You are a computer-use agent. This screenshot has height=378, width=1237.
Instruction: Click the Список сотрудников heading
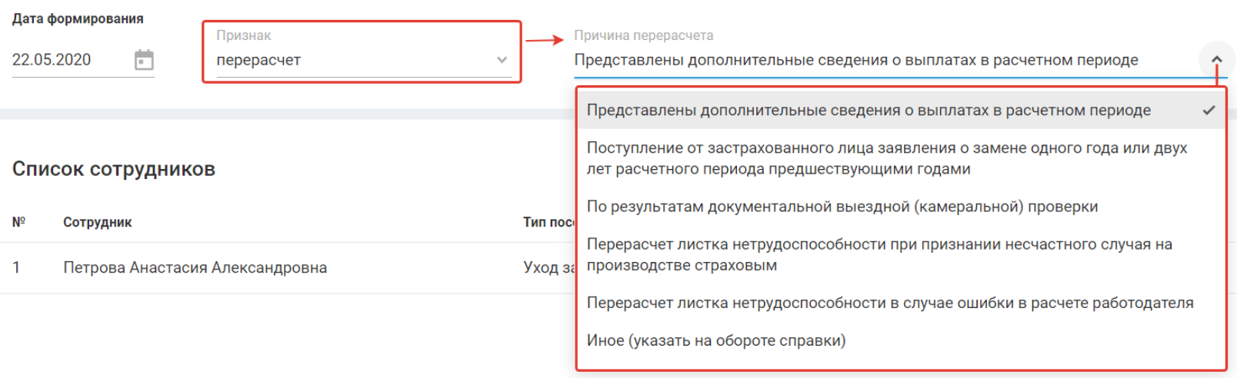pyautogui.click(x=114, y=169)
